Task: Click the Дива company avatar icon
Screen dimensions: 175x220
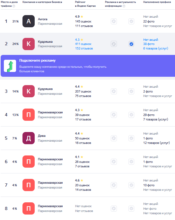Action: point(29,138)
